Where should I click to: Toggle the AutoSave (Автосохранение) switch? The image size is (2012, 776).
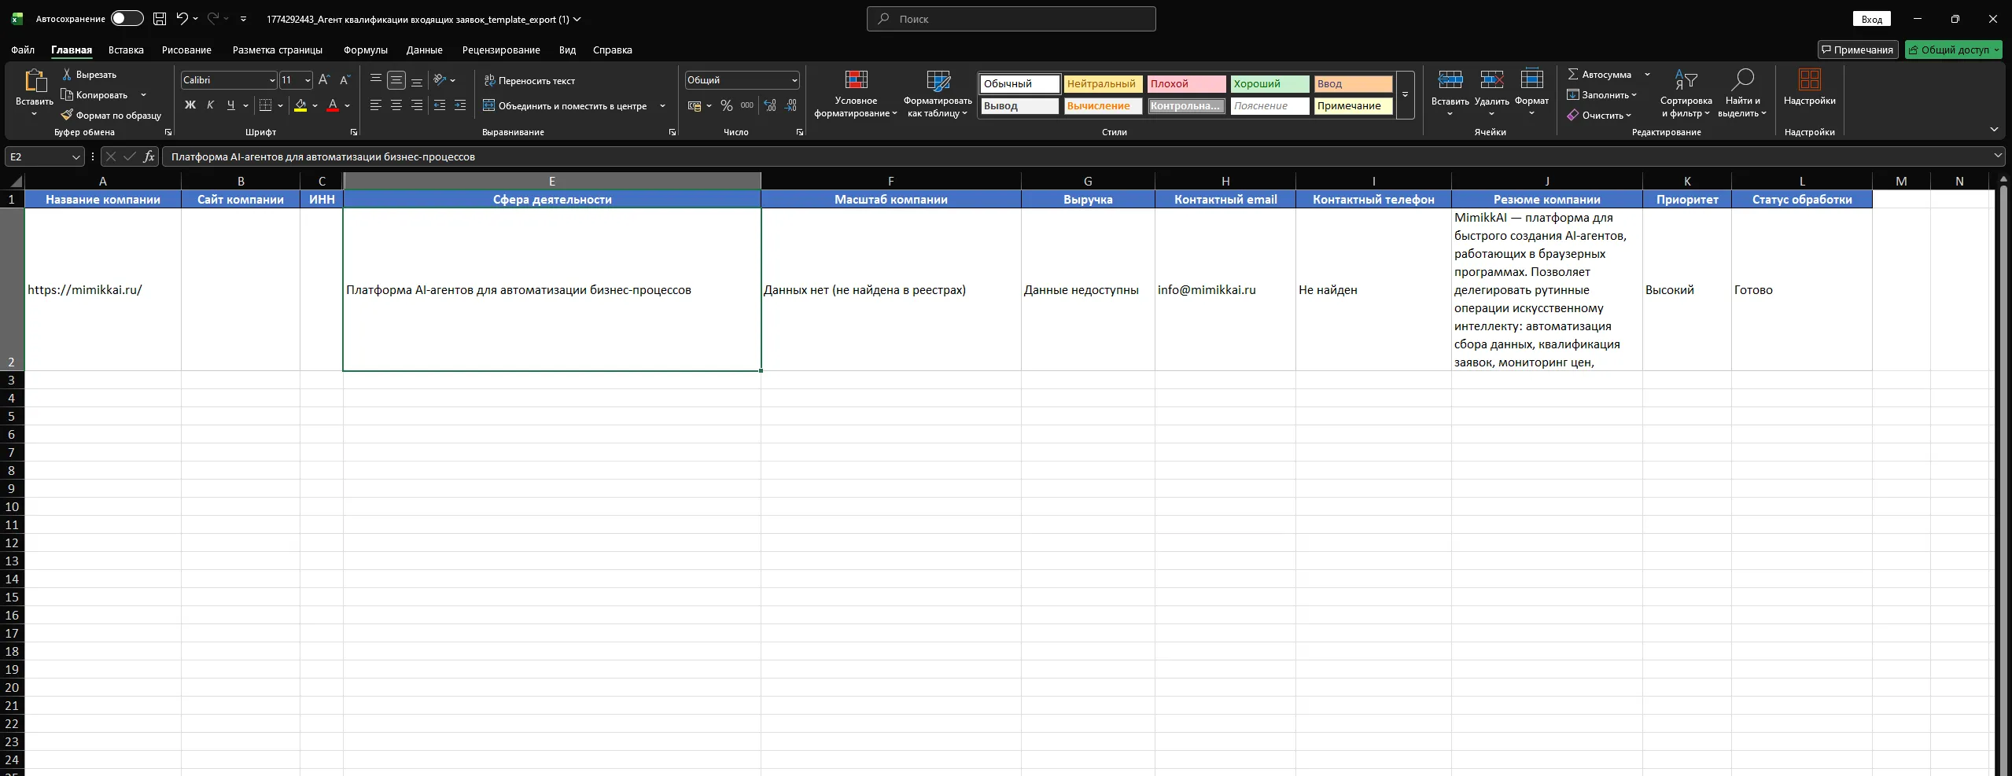click(x=127, y=19)
